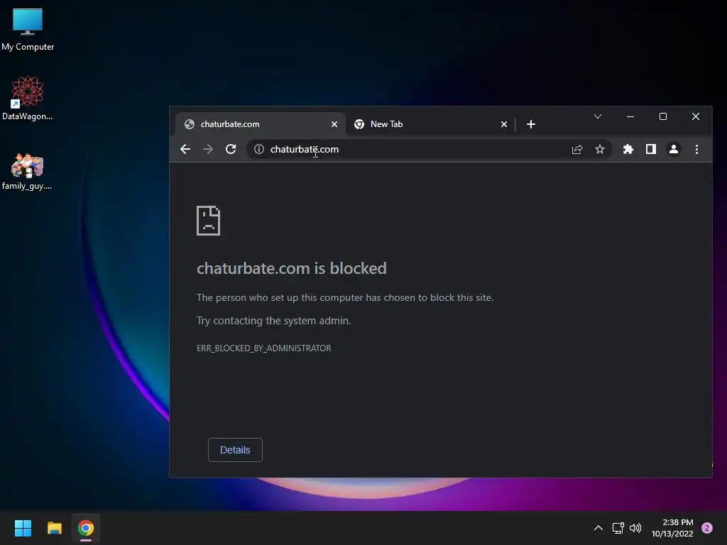
Task: Open Chrome three-dot menu
Action: [697, 149]
